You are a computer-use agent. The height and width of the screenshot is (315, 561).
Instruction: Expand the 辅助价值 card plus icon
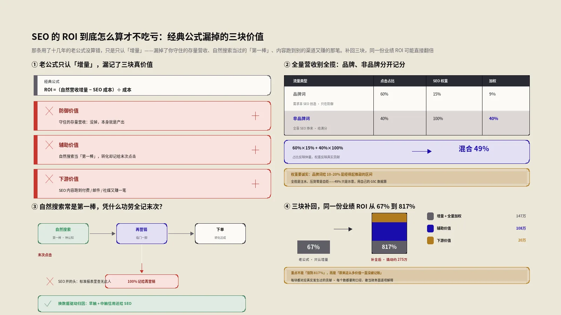click(255, 150)
